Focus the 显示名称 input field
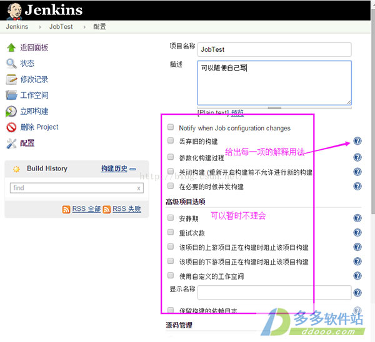The height and width of the screenshot is (342, 375). coord(274,292)
